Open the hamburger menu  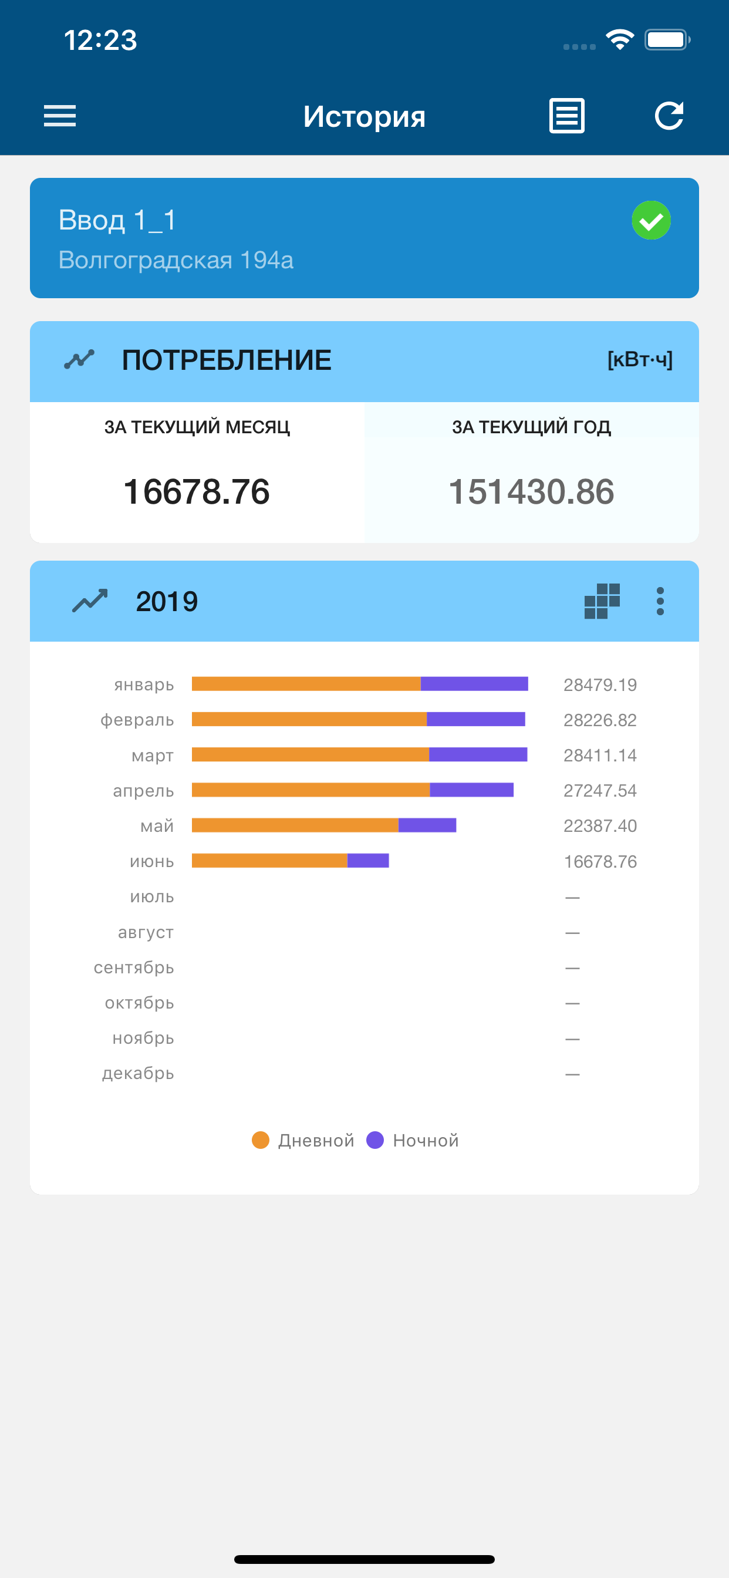click(59, 116)
